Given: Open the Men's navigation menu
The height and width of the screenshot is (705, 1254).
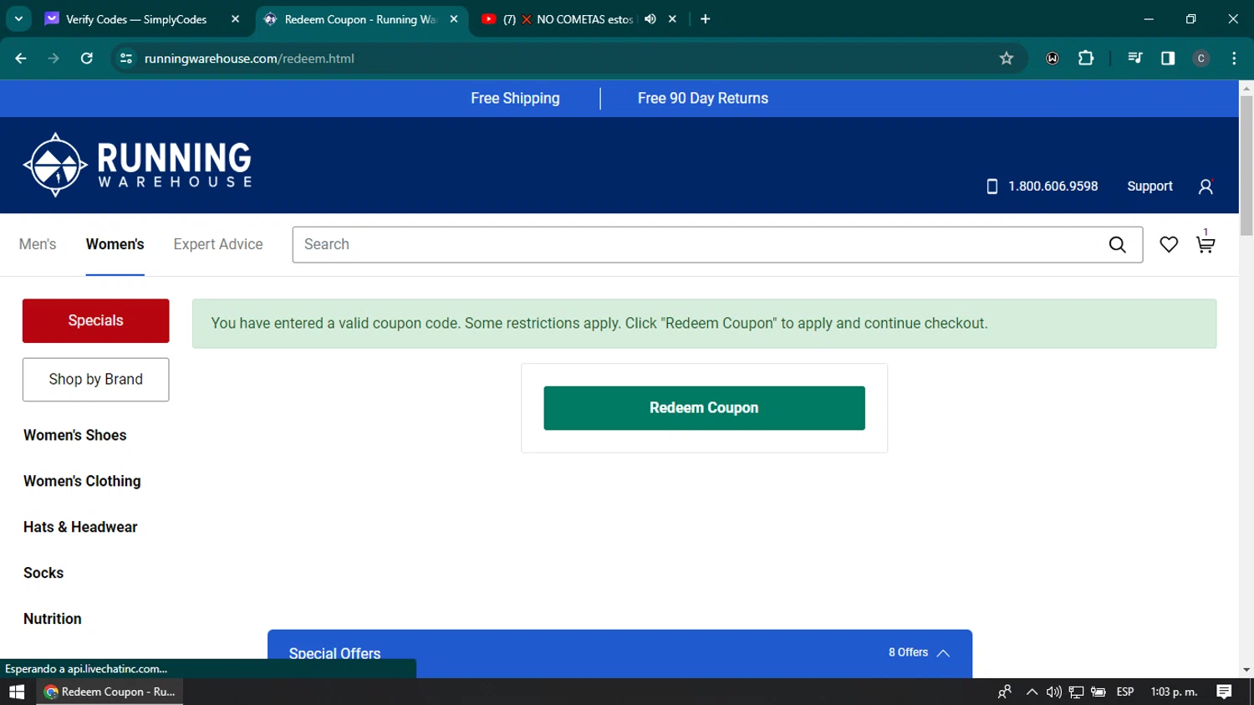Looking at the screenshot, I should (38, 244).
